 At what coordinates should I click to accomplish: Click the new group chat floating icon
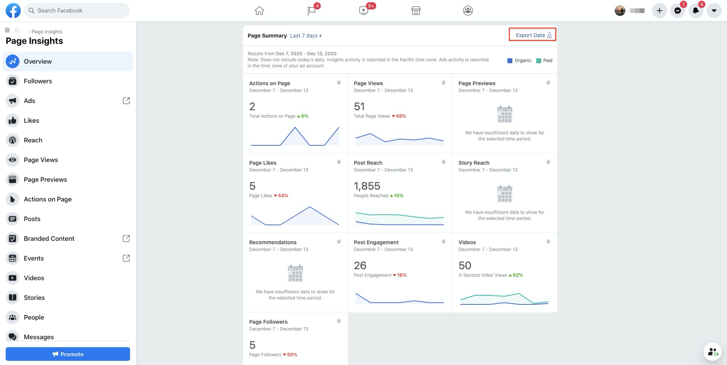[713, 352]
